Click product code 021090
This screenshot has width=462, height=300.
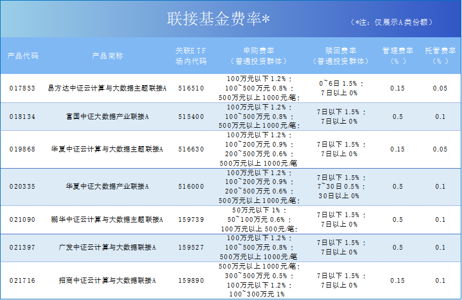point(23,220)
